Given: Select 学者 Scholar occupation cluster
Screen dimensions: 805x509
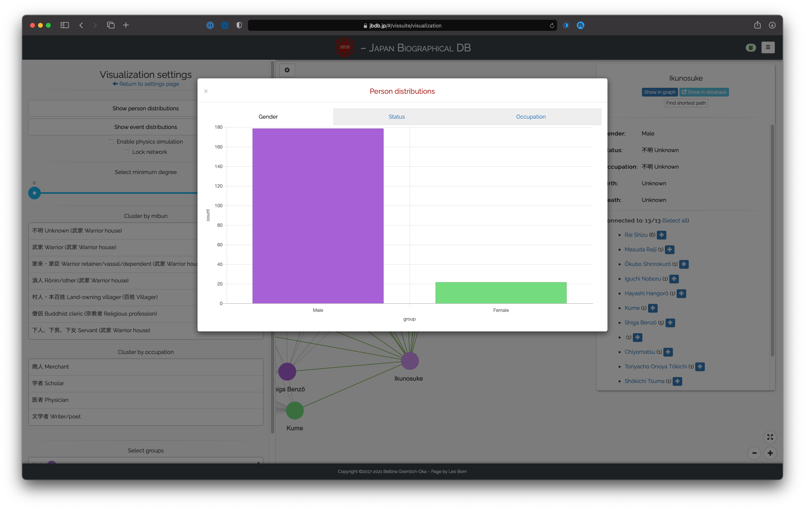Looking at the screenshot, I should tap(145, 383).
